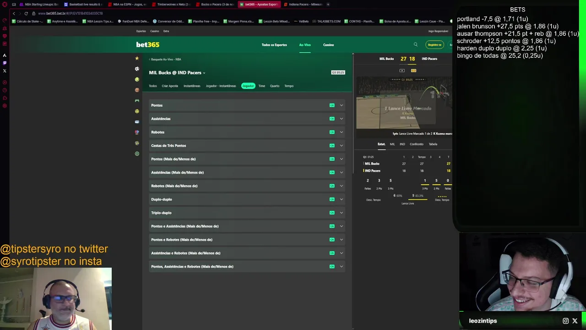This screenshot has height=330, width=586.
Task: Go back via Basquete Ao-Vivo - NBA link
Action: point(165,59)
